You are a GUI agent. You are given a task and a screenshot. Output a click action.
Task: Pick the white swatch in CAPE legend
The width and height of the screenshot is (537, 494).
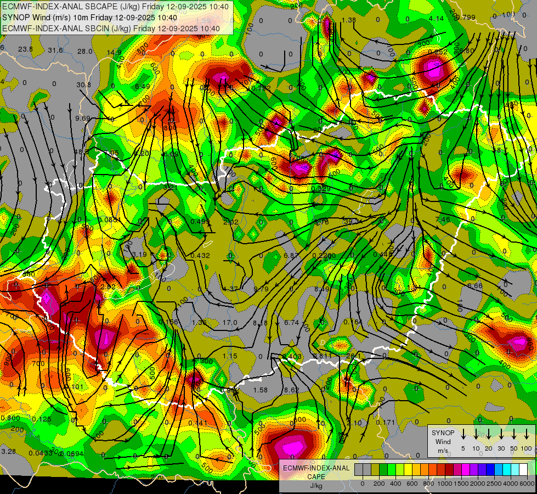click(x=523, y=470)
